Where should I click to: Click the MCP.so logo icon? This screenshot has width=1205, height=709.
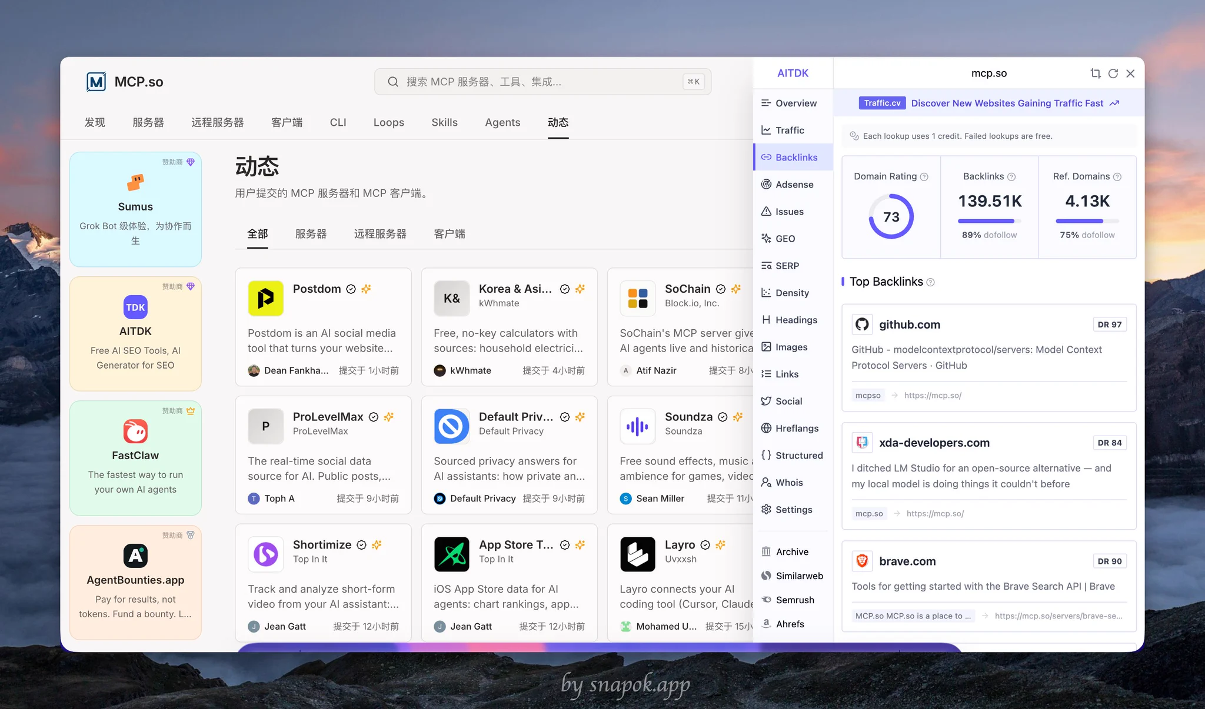click(96, 82)
